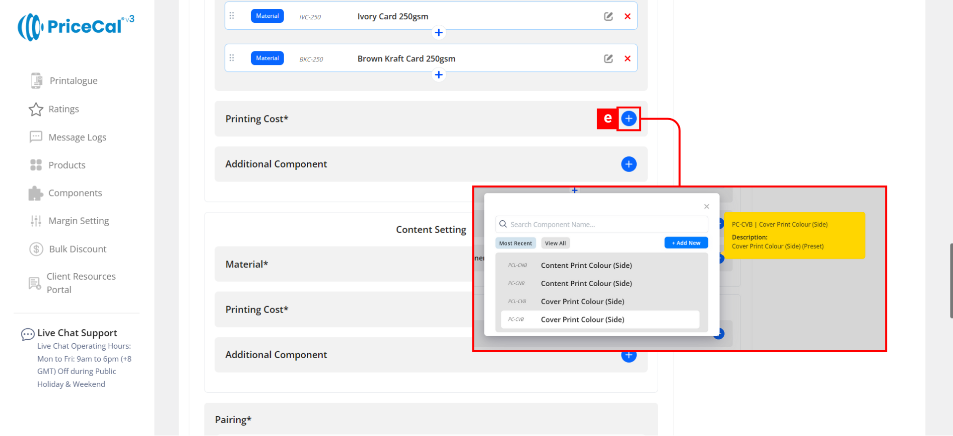This screenshot has height=436, width=953.
Task: Open Bulk Discount settings
Action: pos(77,249)
